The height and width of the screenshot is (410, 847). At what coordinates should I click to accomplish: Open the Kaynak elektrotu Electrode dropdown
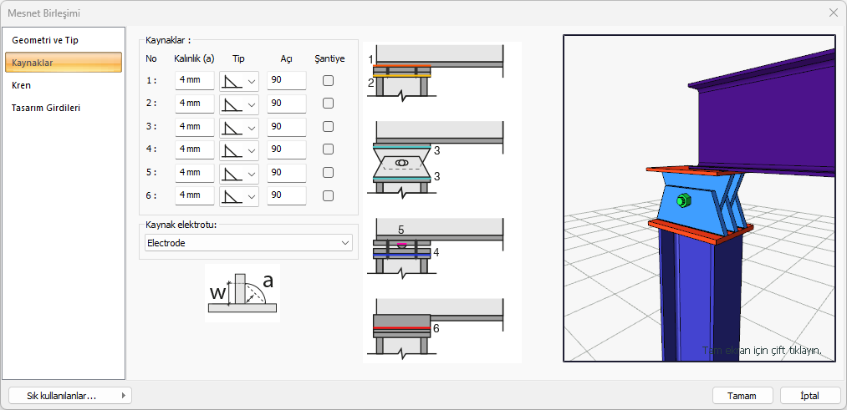coord(247,243)
